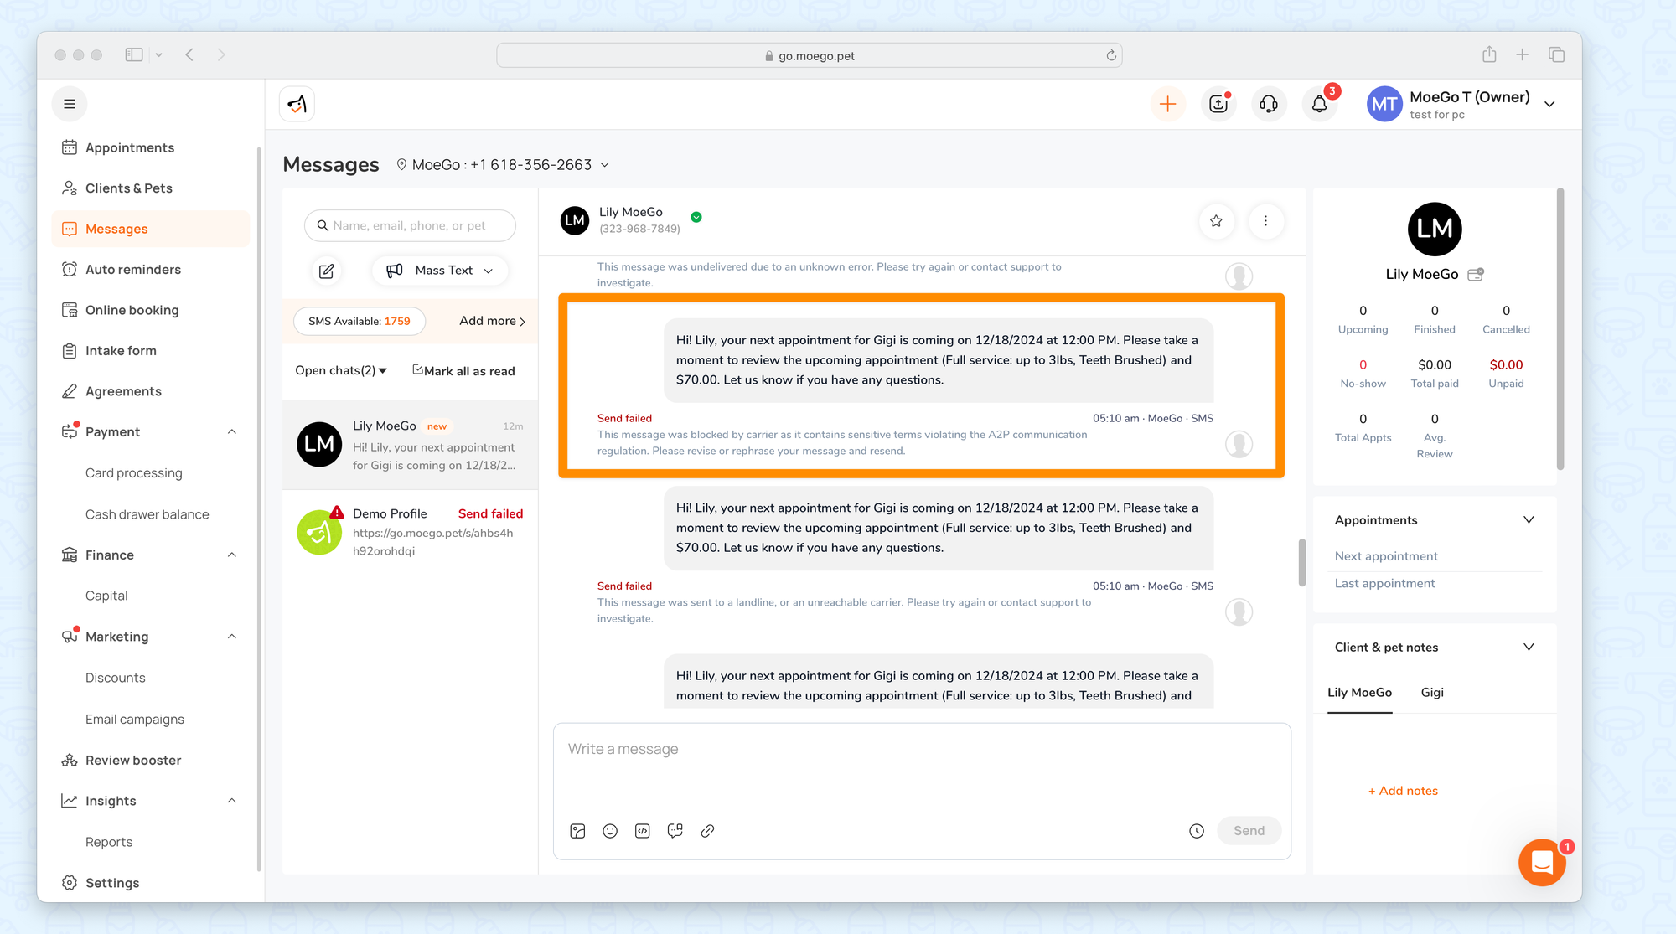Open the schedule message clock icon
This screenshot has width=1676, height=934.
pyautogui.click(x=1197, y=831)
